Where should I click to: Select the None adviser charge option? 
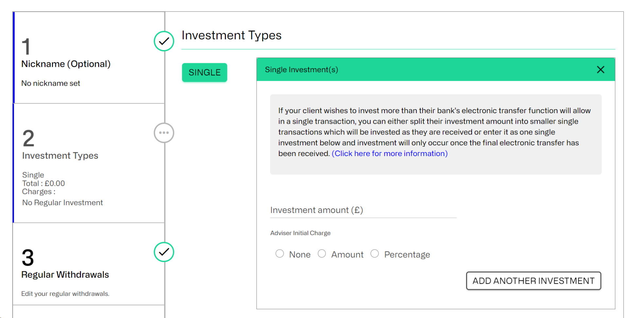tap(280, 254)
